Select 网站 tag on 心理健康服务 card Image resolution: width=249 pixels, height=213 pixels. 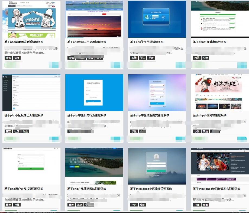tap(197, 58)
